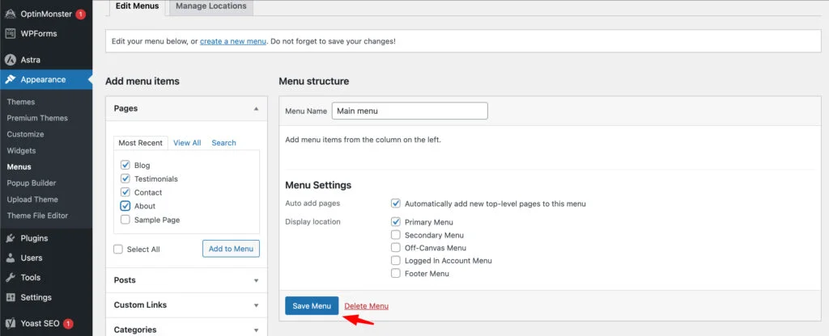The image size is (829, 336).
Task: Open the View All pages tab
Action: click(x=187, y=143)
